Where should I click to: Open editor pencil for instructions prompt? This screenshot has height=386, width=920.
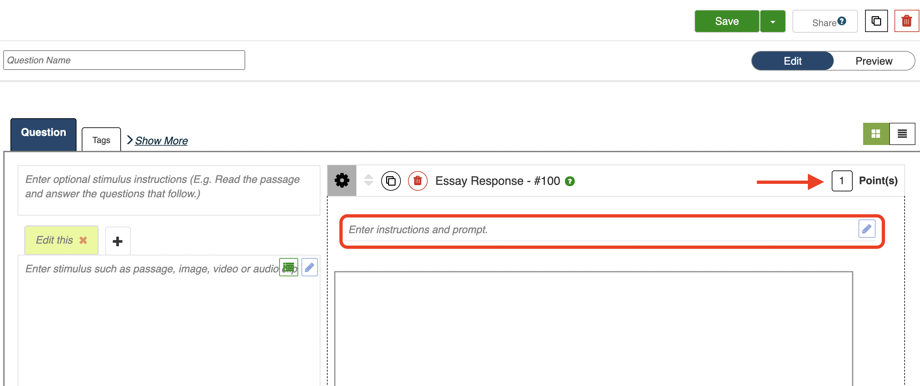tap(866, 229)
